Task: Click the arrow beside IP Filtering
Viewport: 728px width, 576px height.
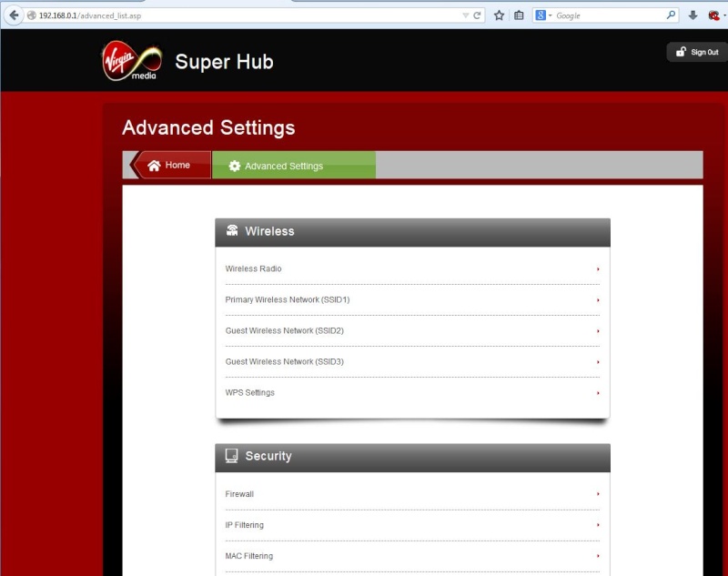Action: (x=598, y=525)
